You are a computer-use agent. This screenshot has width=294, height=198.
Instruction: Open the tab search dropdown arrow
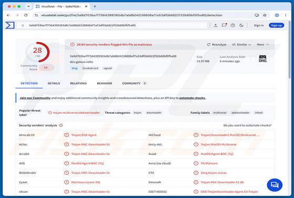click(28, 6)
